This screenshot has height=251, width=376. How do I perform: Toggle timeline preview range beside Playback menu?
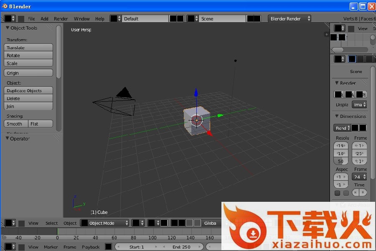coord(108,247)
